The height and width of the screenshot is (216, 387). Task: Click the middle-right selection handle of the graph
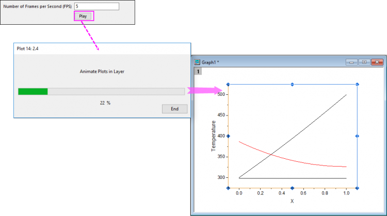(x=357, y=136)
